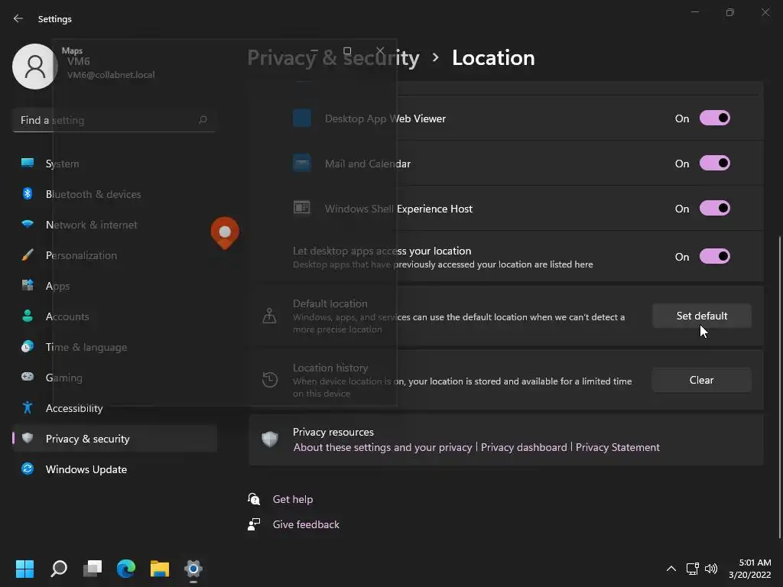
Task: Open Time & language settings
Action: [115, 347]
